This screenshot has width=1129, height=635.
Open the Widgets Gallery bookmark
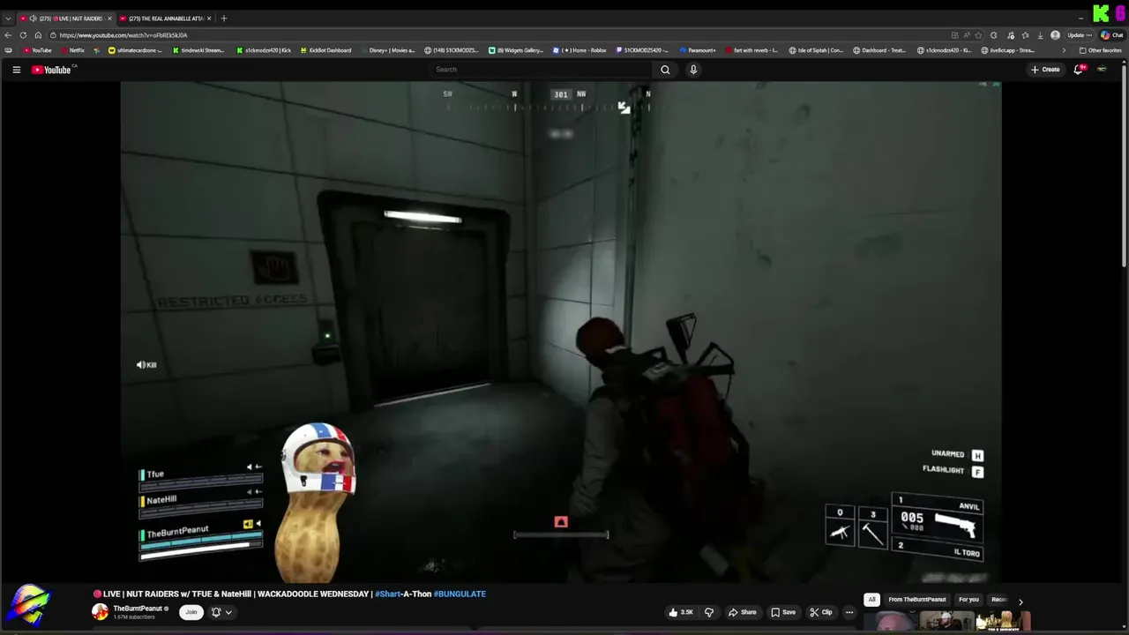(517, 50)
